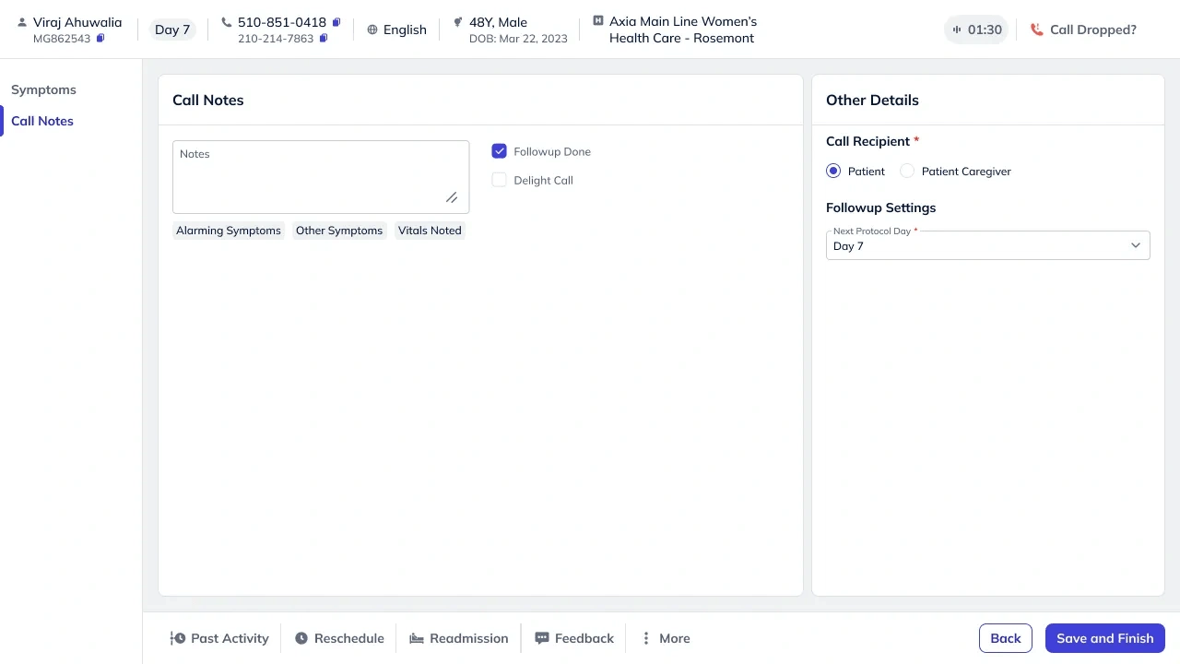Switch to Call Notes sidebar tab
Image resolution: width=1180 pixels, height=664 pixels.
point(42,121)
